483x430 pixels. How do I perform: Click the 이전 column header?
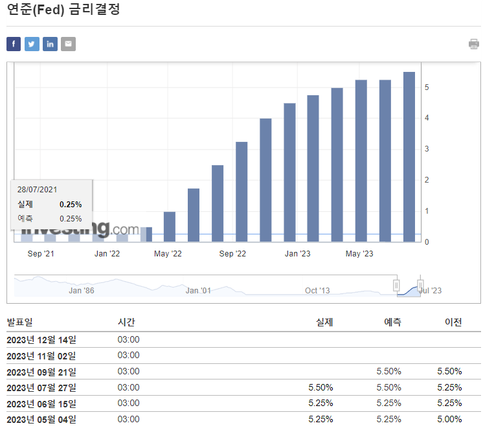(x=453, y=322)
